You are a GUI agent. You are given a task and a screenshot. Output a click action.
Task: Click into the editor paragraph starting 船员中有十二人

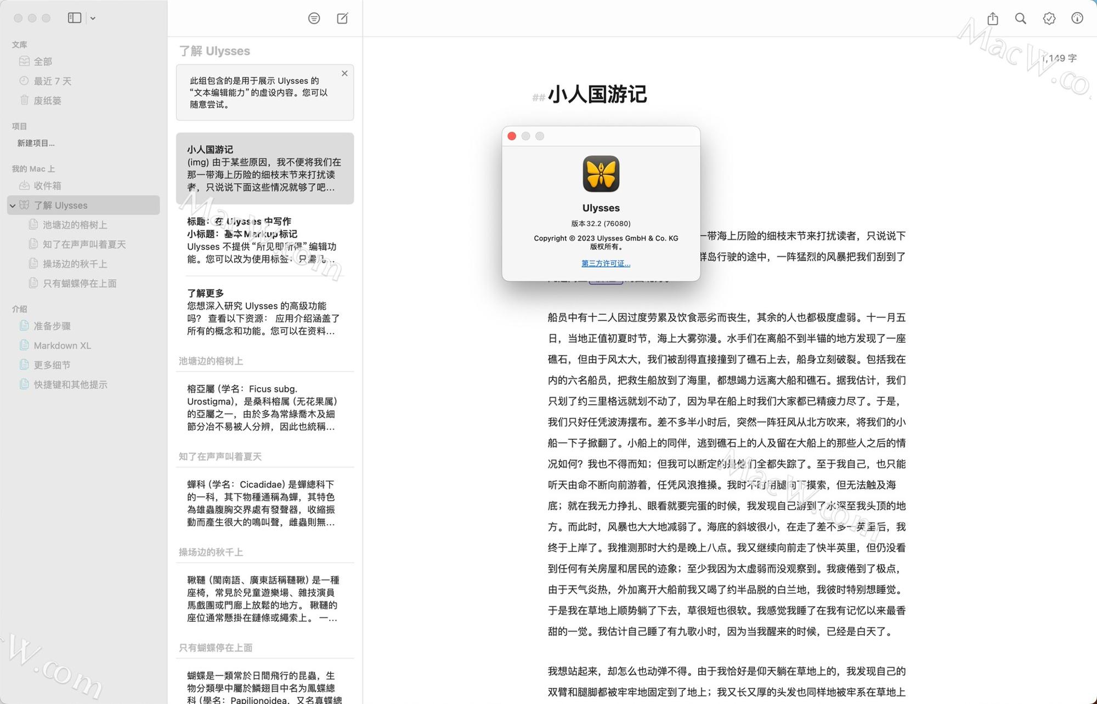(727, 474)
